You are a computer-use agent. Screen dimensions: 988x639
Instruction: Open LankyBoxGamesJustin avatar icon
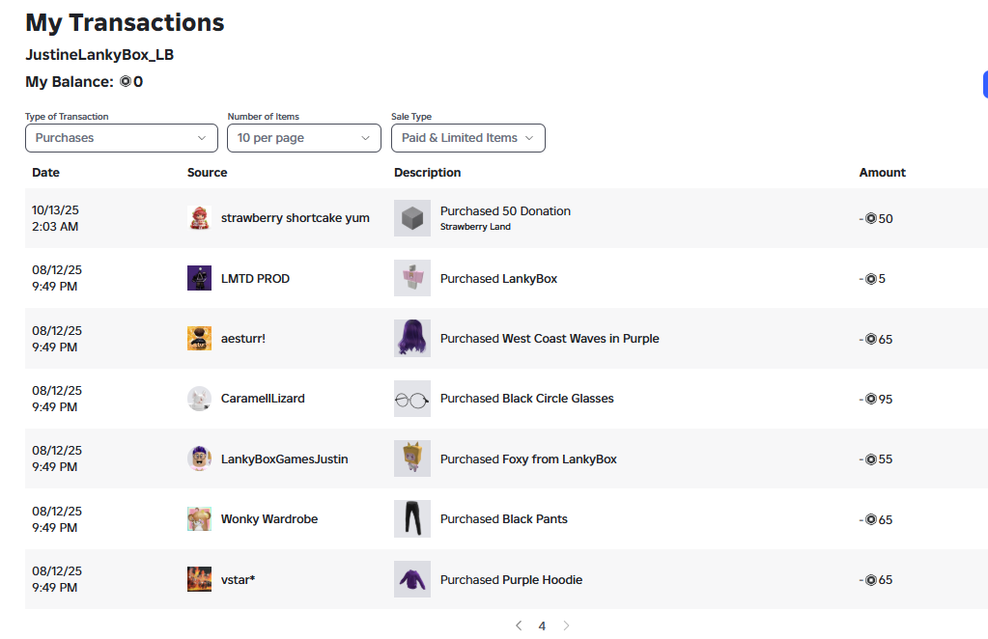(x=199, y=458)
